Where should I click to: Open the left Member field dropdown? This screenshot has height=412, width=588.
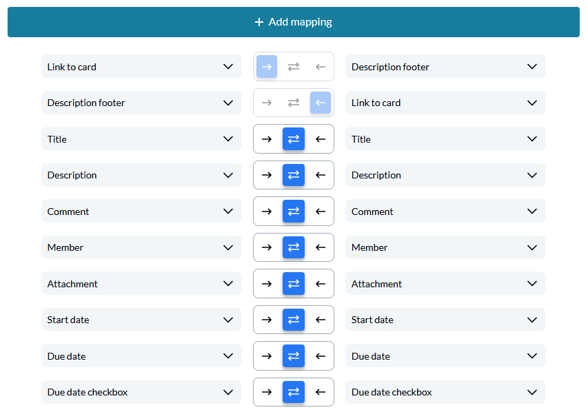coord(141,247)
